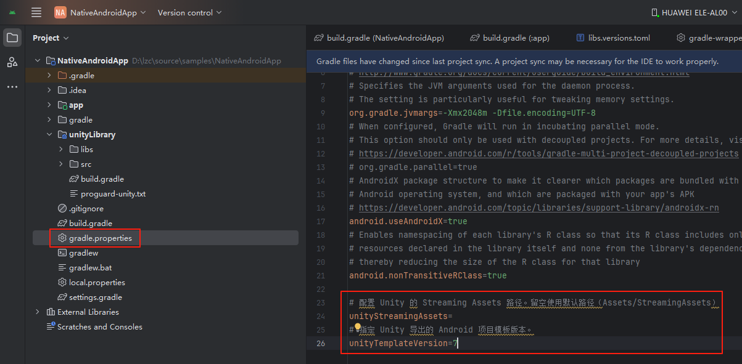The height and width of the screenshot is (364, 742).
Task: Click the NA project badge icon
Action: (60, 12)
